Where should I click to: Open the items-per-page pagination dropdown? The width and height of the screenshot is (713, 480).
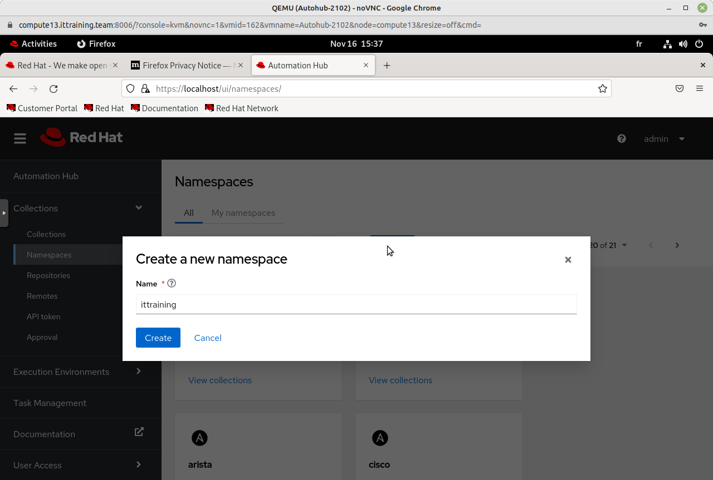624,245
